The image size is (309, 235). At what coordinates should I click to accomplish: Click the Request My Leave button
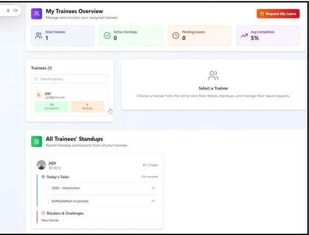click(x=278, y=14)
